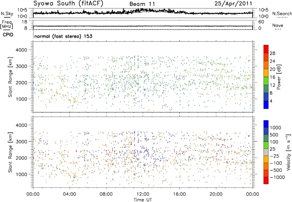The height and width of the screenshot is (202, 292).
Task: Click the 'Beam 11' label
Action: coord(142,4)
